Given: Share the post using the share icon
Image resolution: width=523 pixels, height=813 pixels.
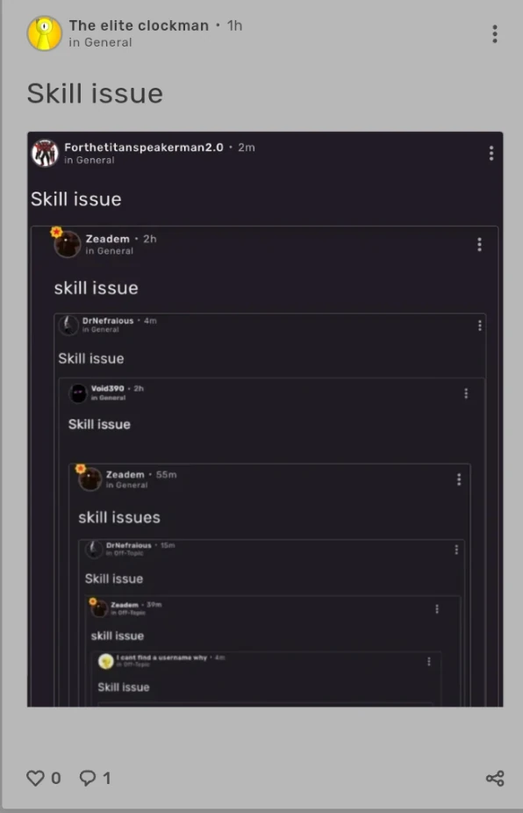Looking at the screenshot, I should 494,778.
